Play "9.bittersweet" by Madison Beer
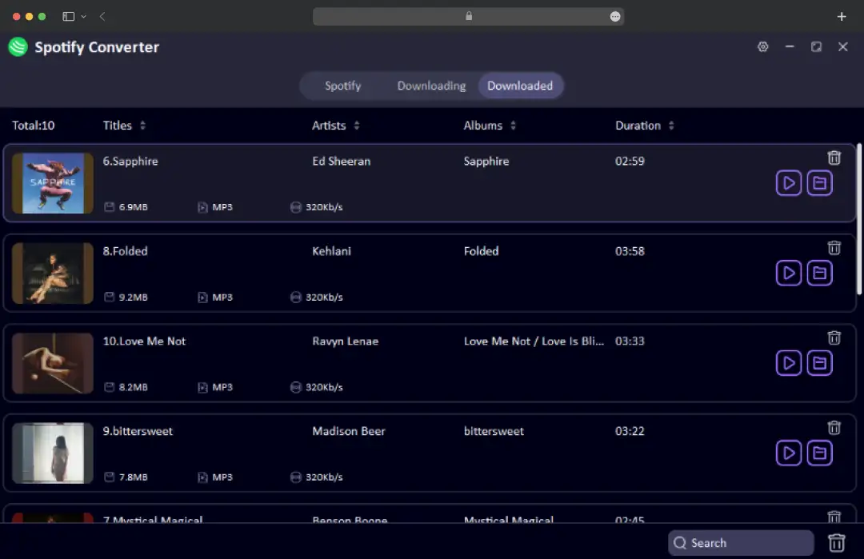Viewport: 864px width, 559px height. click(788, 453)
